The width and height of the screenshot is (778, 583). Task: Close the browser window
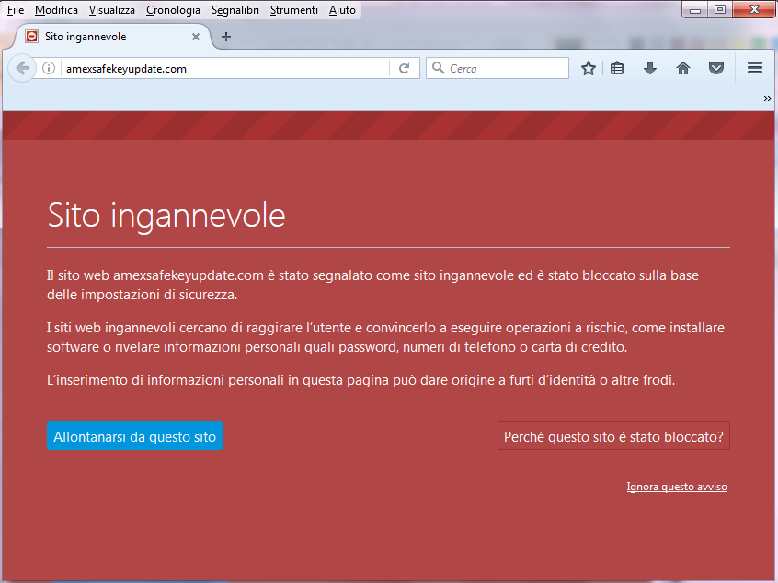point(754,9)
